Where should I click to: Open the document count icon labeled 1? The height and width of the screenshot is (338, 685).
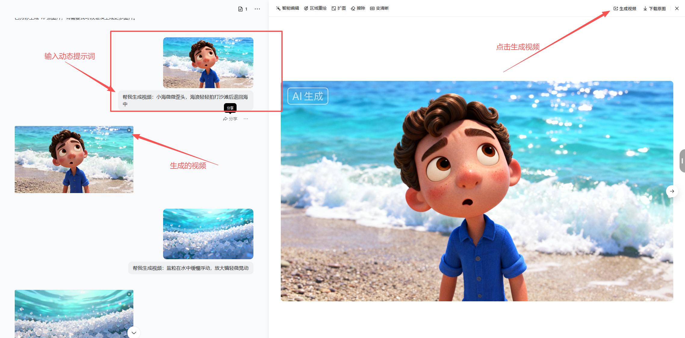[x=243, y=9]
